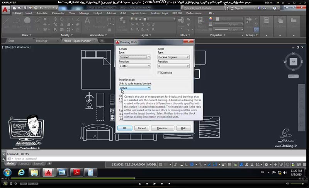309x188 pixels.
Task: Open the Angle Type Decimal Degrees dropdown
Action: tap(173, 57)
